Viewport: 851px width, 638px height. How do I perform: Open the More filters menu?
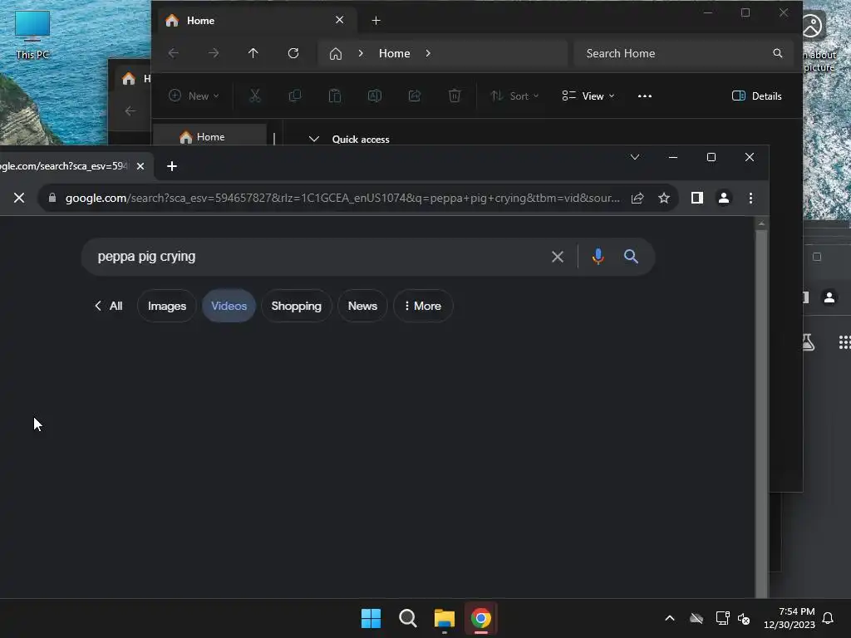(423, 306)
